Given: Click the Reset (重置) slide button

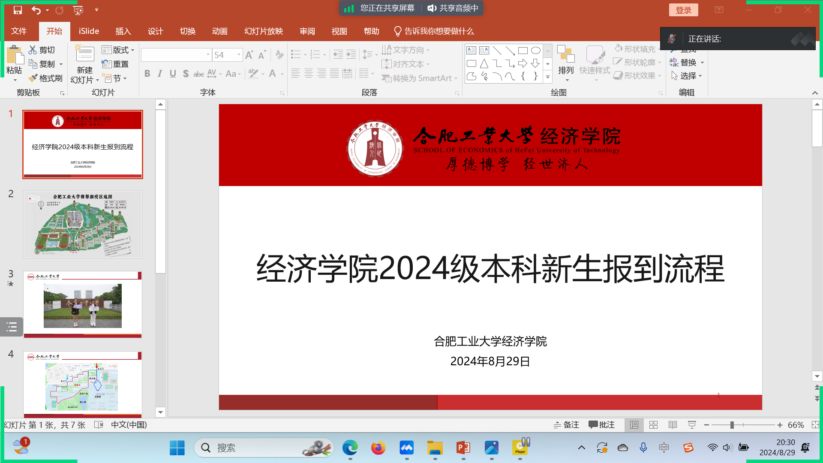Looking at the screenshot, I should coord(115,64).
